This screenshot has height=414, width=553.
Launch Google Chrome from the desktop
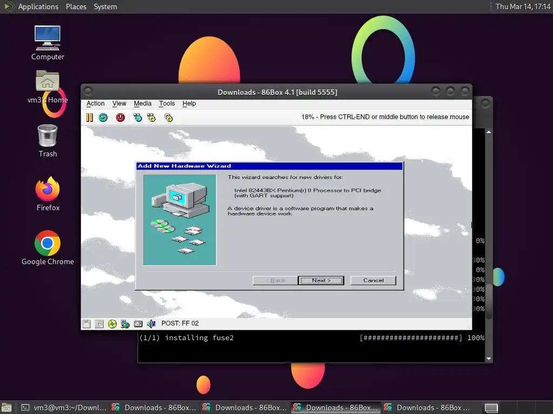click(x=48, y=248)
